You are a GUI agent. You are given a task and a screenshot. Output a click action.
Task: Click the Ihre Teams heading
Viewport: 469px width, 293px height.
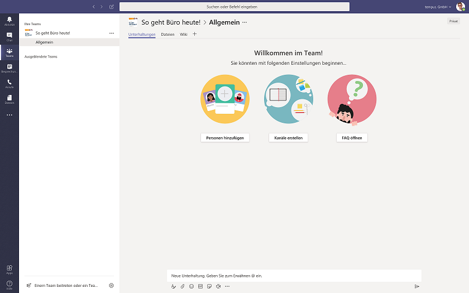(32, 24)
